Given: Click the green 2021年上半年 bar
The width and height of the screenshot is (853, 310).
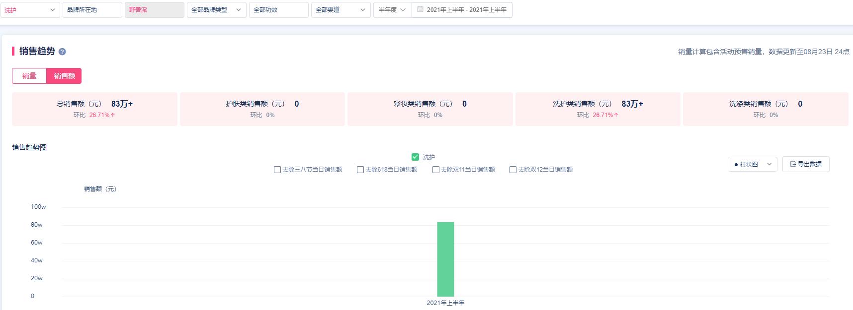Looking at the screenshot, I should coord(445,259).
